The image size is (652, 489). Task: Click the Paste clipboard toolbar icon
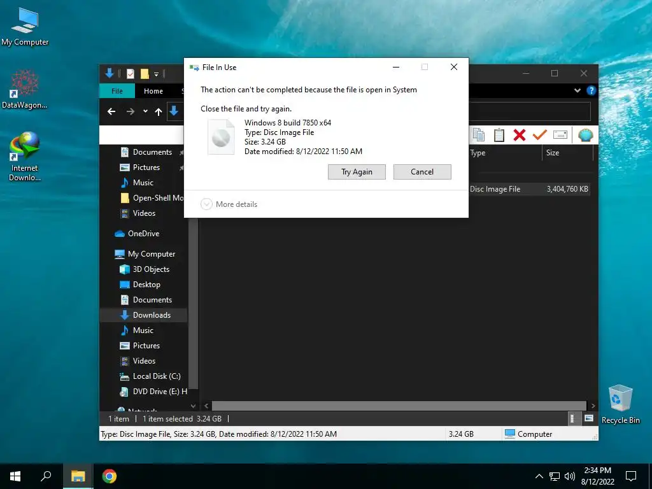point(499,135)
